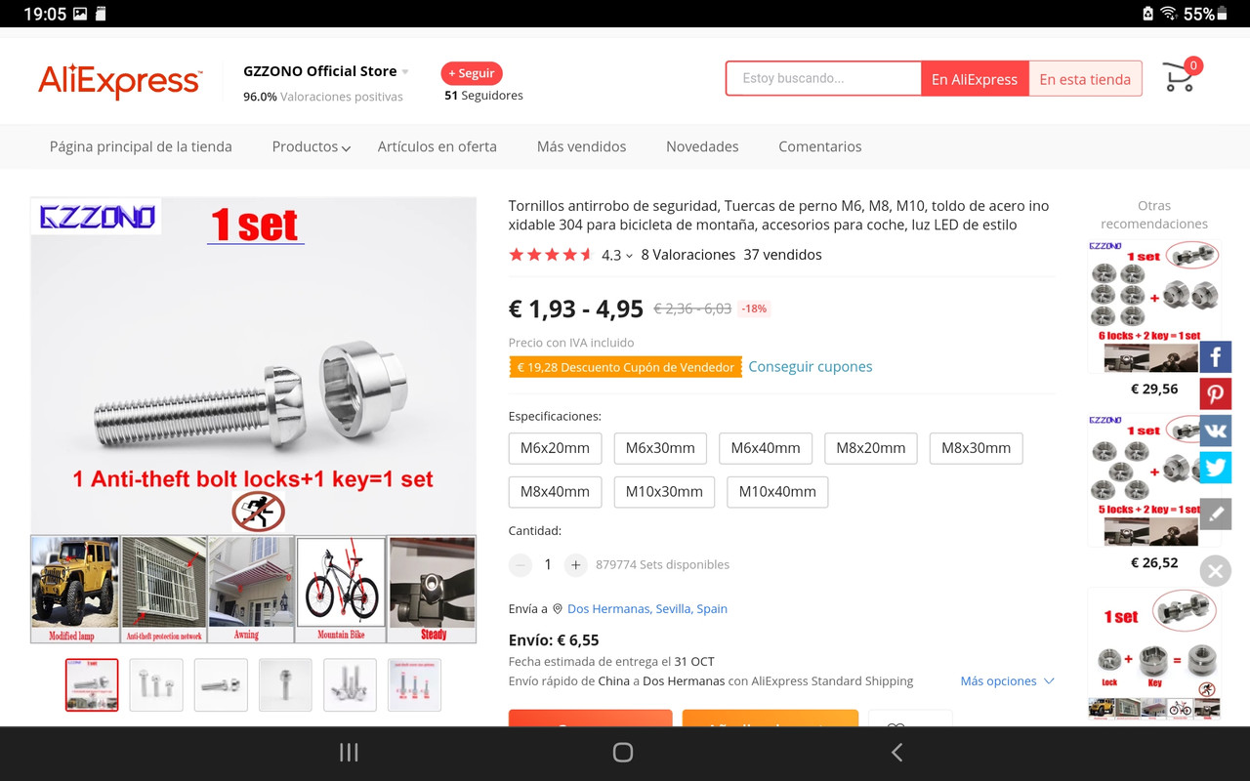Image resolution: width=1250 pixels, height=781 pixels.
Task: Share product on Facebook
Action: coord(1215,357)
